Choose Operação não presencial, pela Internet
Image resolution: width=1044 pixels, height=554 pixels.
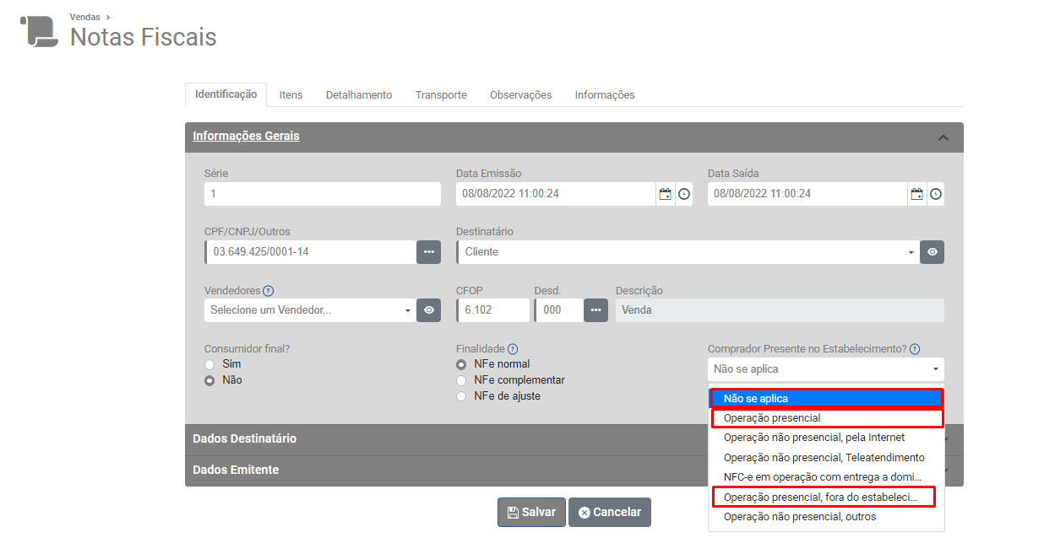pyautogui.click(x=813, y=438)
